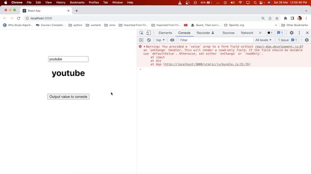311x174 pixels.
Task: Open DevTools customize three-dot menu
Action: coord(299,33)
